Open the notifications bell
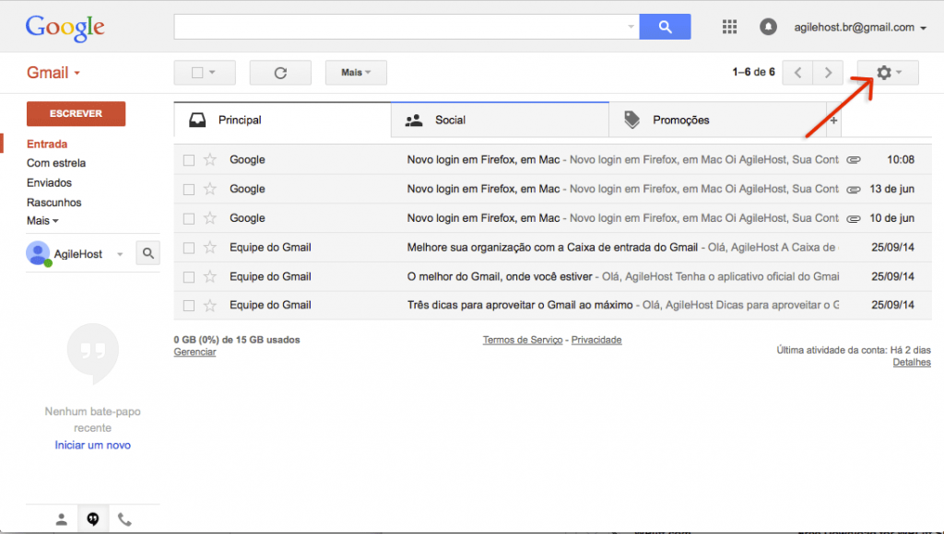 point(768,27)
